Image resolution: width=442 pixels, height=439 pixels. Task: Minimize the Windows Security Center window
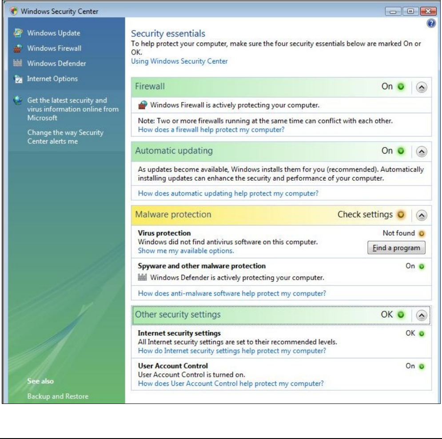point(393,11)
